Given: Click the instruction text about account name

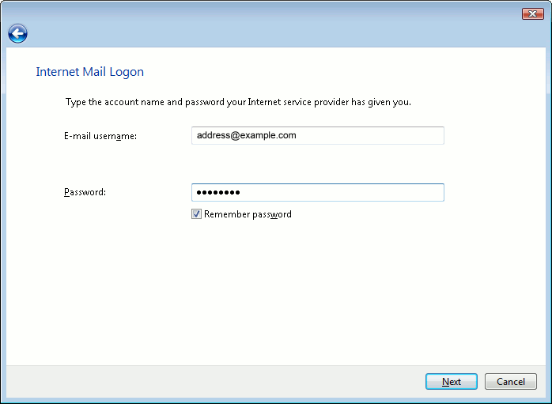Looking at the screenshot, I should click(x=238, y=102).
